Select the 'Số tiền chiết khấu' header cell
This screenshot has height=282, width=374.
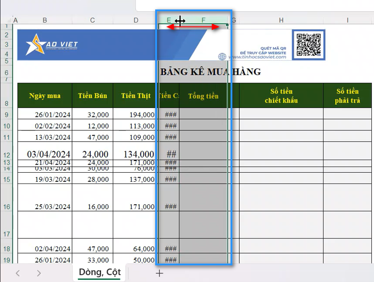[x=281, y=96]
